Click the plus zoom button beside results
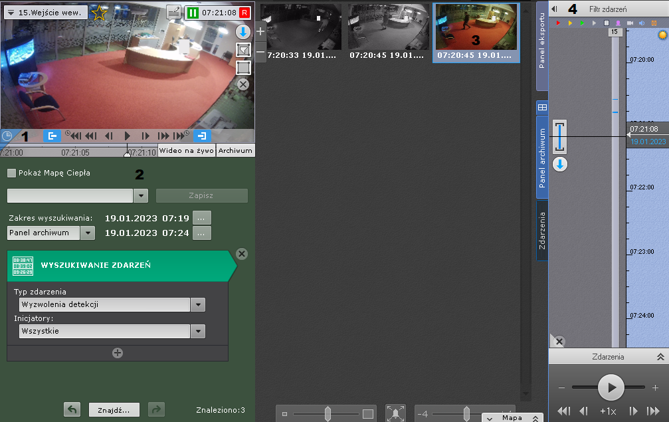 coord(260,31)
